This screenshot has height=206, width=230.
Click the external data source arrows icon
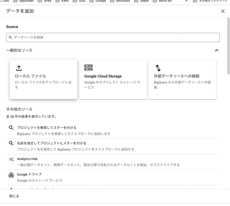(x=158, y=68)
